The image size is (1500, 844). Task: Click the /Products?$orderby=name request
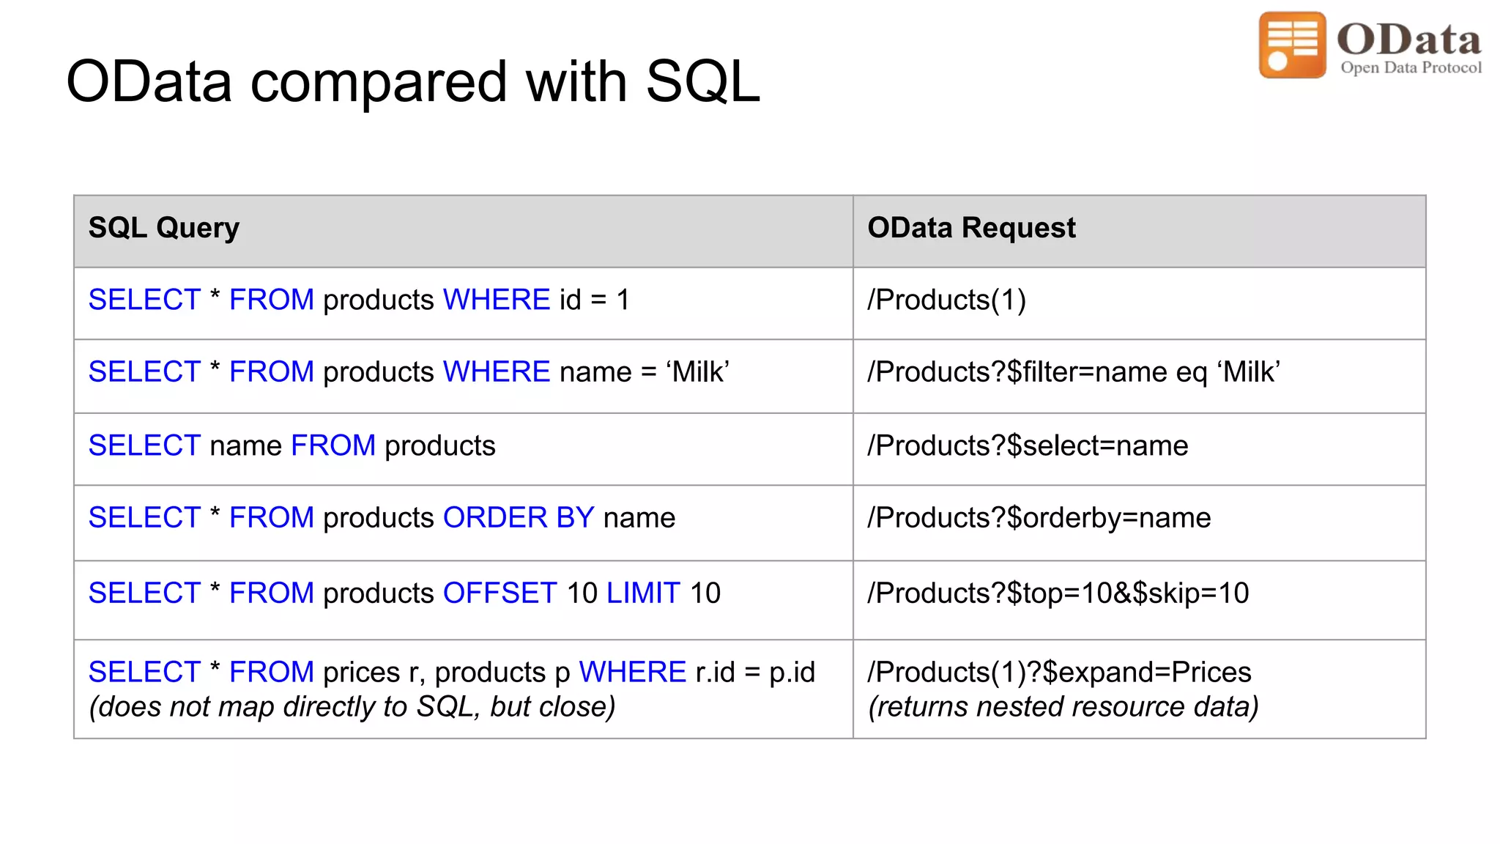click(x=1039, y=518)
